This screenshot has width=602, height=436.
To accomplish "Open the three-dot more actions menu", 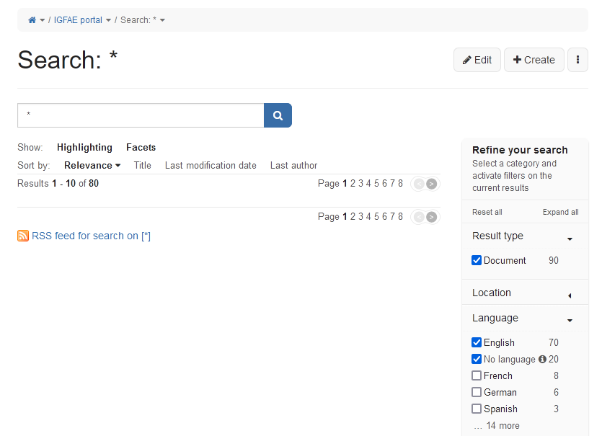I will click(577, 60).
